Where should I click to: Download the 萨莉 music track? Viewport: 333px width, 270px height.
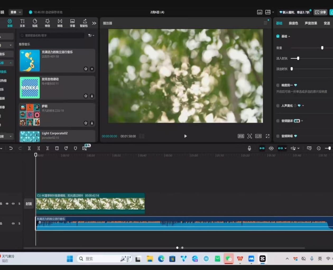click(92, 123)
